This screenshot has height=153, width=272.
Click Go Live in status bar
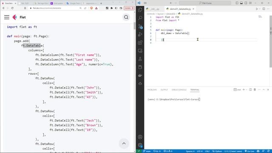[249, 151]
